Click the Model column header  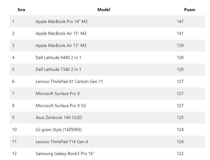click(x=104, y=10)
